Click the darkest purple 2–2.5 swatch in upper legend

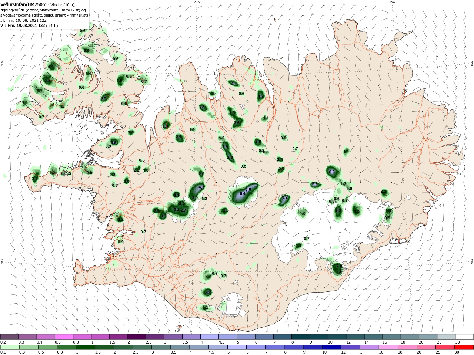(137, 337)
